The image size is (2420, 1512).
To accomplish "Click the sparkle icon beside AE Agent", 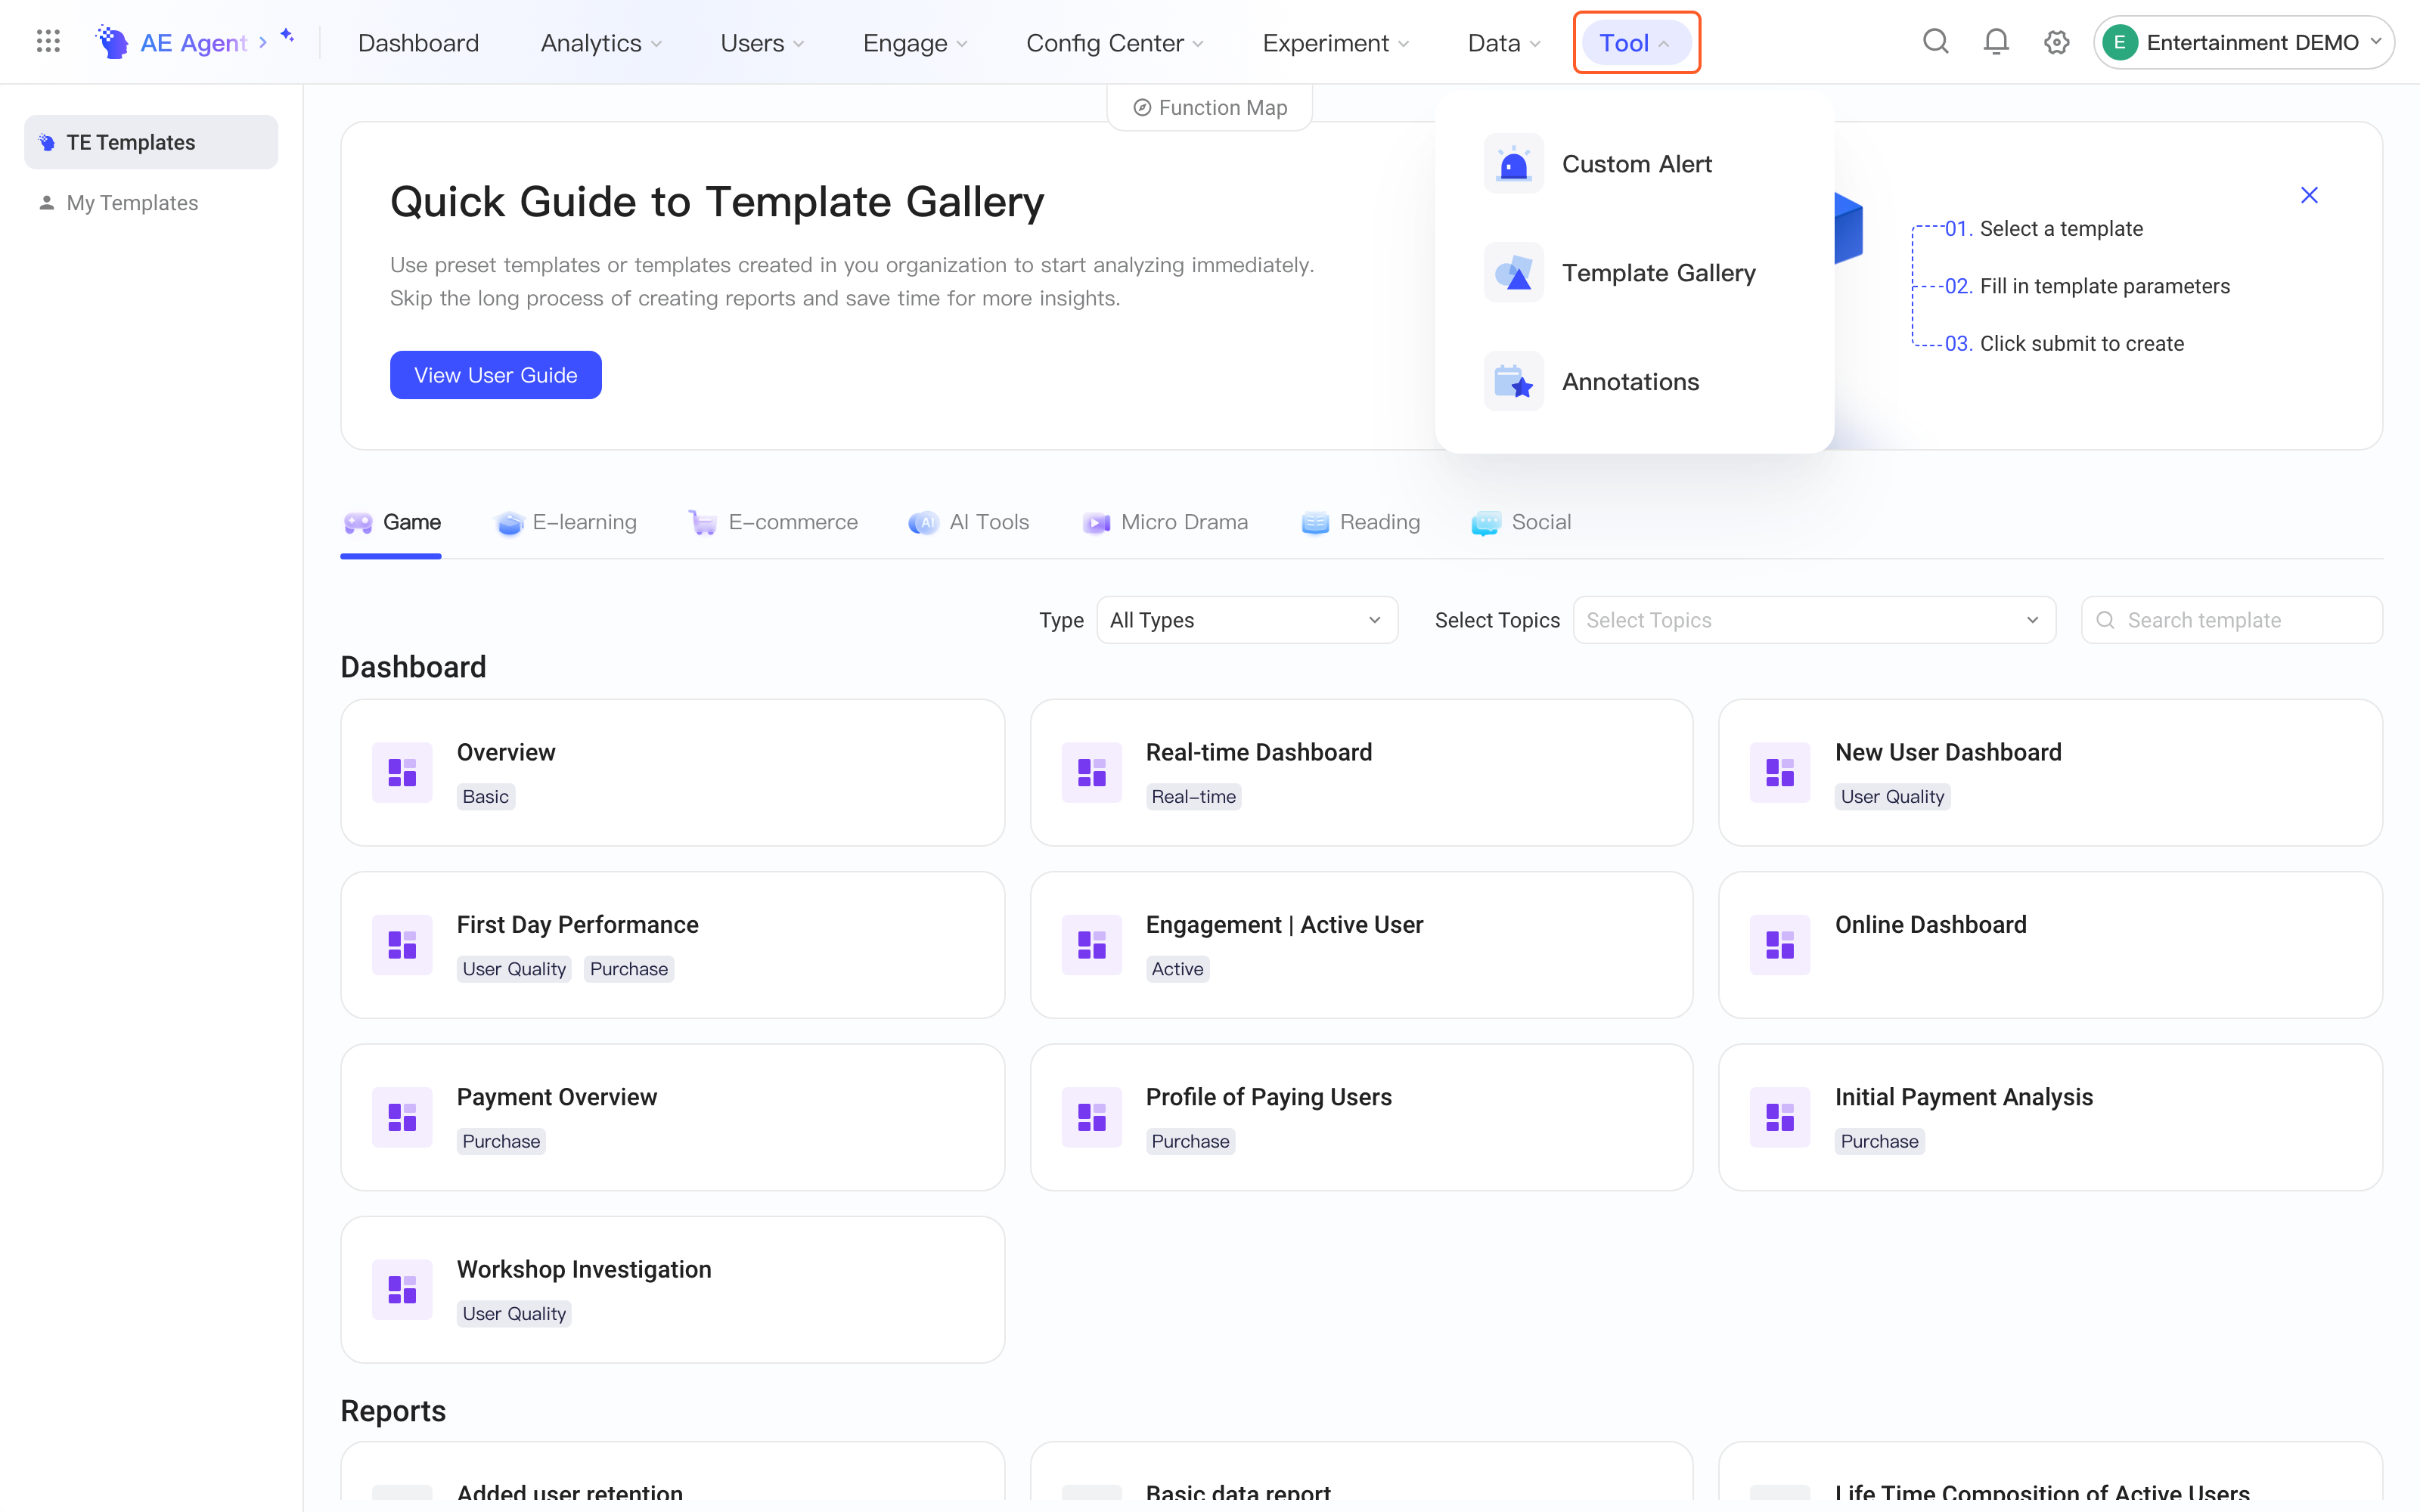I will (287, 36).
